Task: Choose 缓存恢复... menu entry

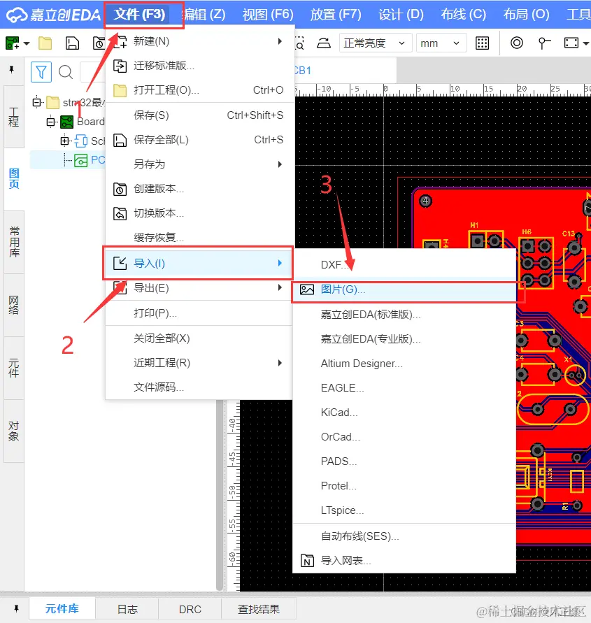Action: [x=200, y=238]
